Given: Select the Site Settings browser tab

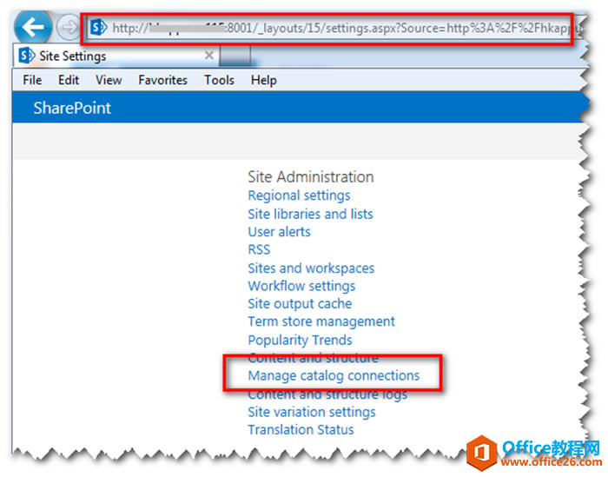Looking at the screenshot, I should [x=116, y=56].
